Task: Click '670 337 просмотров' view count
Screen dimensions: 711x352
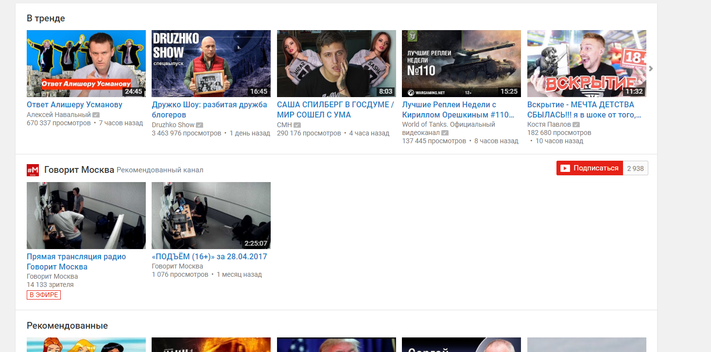Action: point(59,123)
